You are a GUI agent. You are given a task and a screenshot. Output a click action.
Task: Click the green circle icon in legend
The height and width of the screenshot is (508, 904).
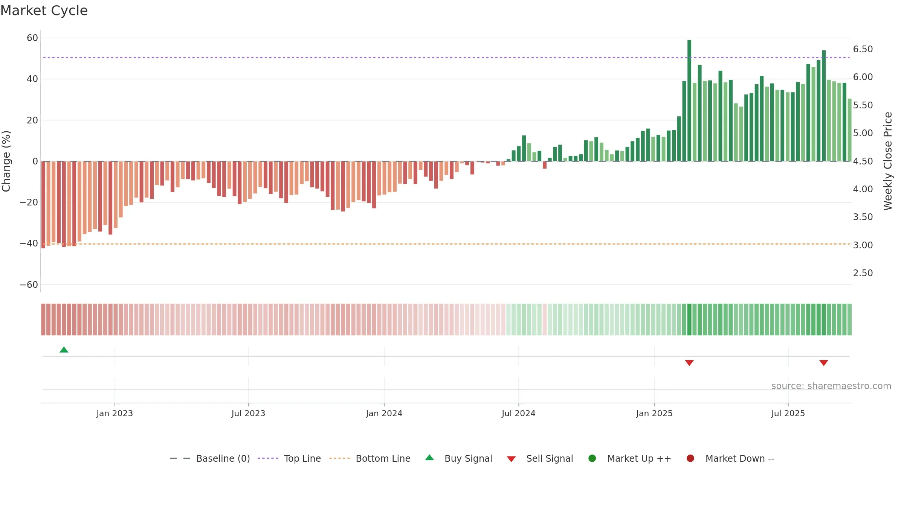click(592, 458)
